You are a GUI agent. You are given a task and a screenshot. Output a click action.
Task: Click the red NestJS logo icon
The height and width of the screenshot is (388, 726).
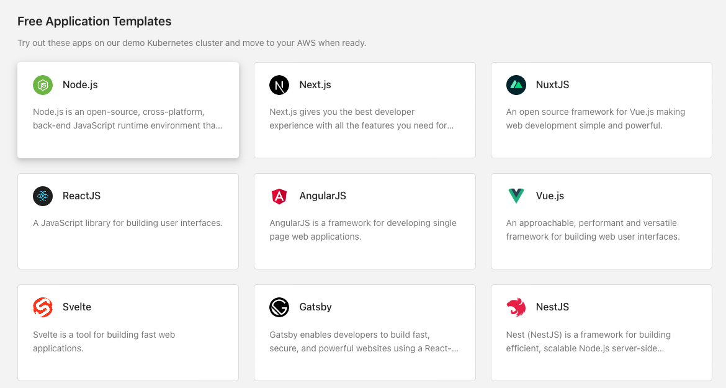coord(516,307)
